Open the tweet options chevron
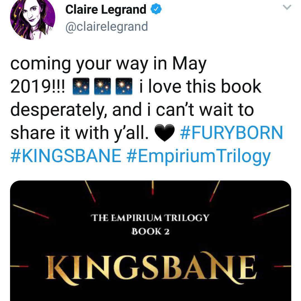 287,7
